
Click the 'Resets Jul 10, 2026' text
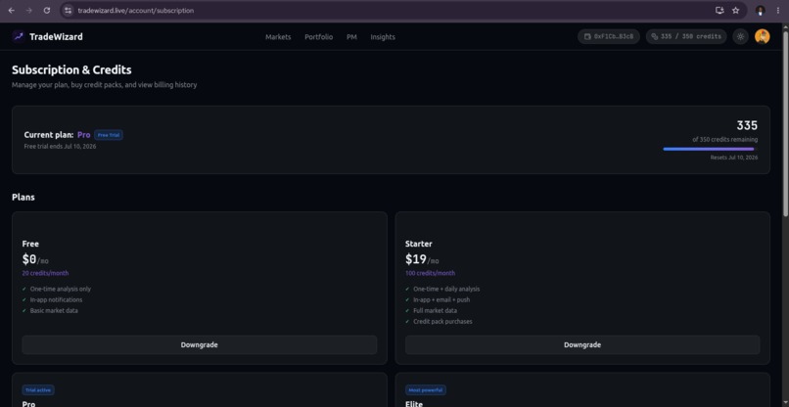pos(733,158)
